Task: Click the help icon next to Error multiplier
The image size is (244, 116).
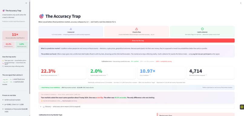Action: coord(150,75)
